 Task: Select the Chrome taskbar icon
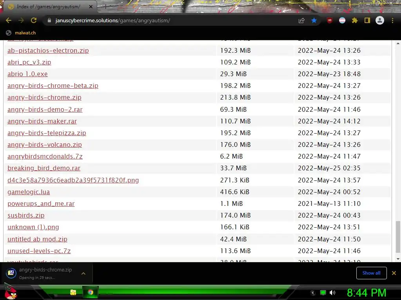tap(90, 292)
